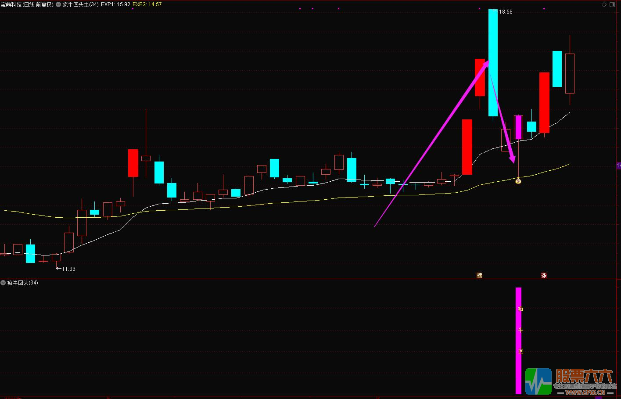
Task: Open dropdown arrow beside 疯牛回头主 indicator
Action: click(58, 4)
